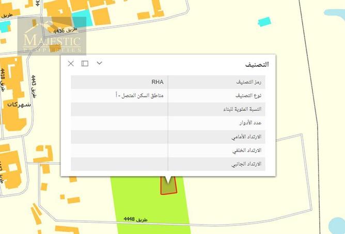
Task: Click the الارتداد الجانبي row label
Action: click(x=246, y=164)
